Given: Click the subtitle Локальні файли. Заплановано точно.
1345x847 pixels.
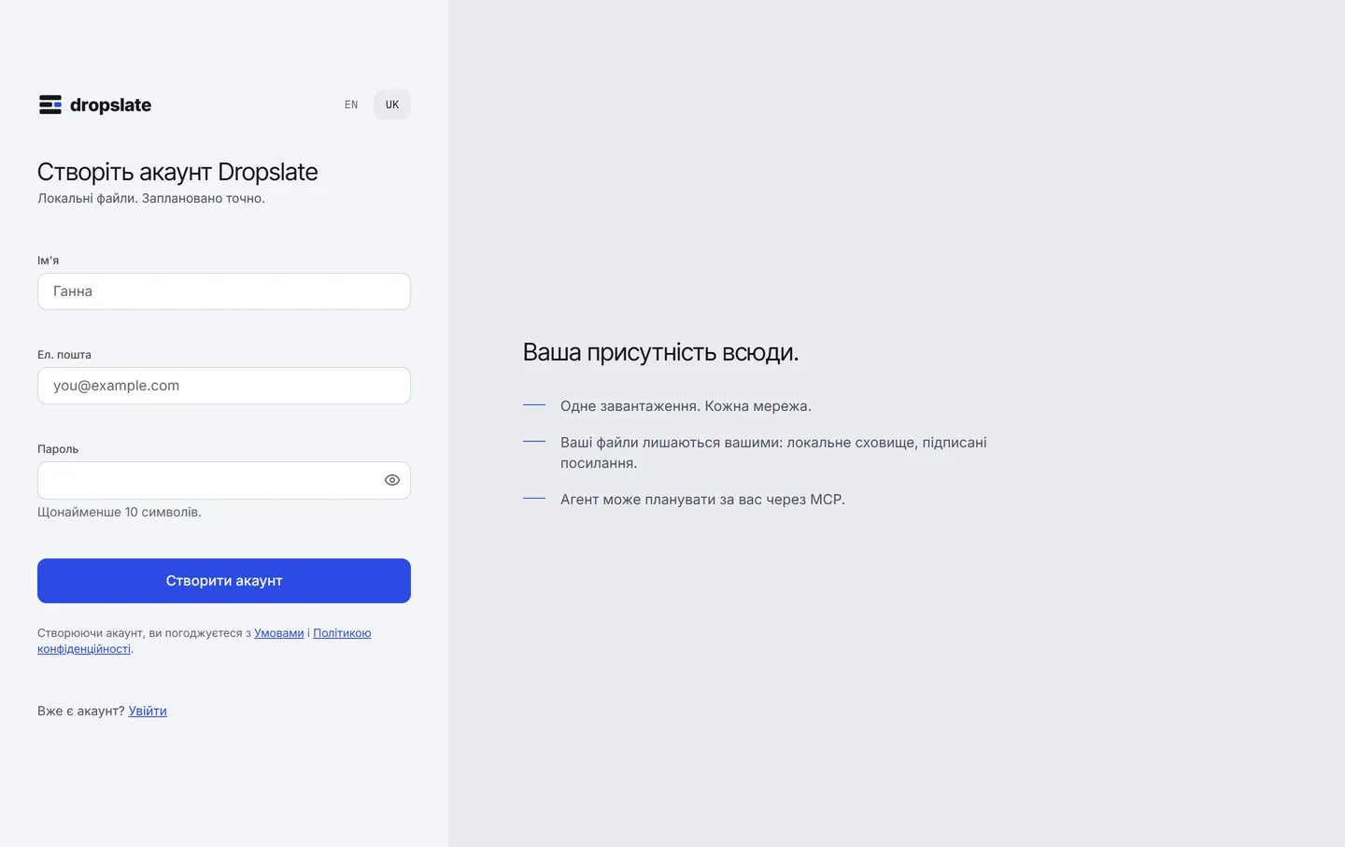Looking at the screenshot, I should (151, 198).
